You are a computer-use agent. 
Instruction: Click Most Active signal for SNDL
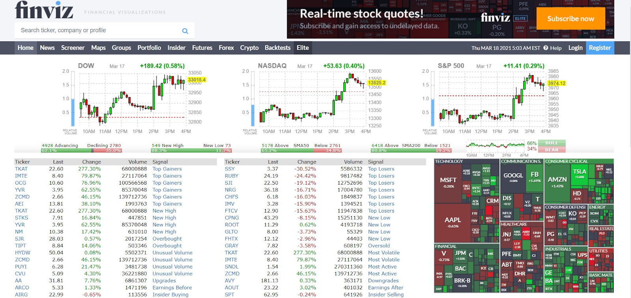tap(382, 267)
